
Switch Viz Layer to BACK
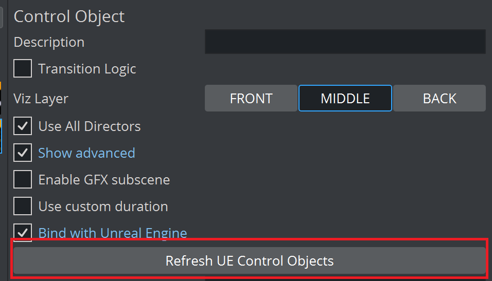coord(440,98)
